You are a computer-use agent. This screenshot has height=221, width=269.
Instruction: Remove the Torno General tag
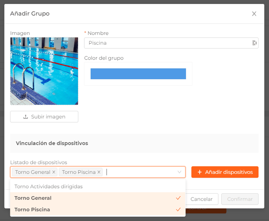[x=54, y=172]
